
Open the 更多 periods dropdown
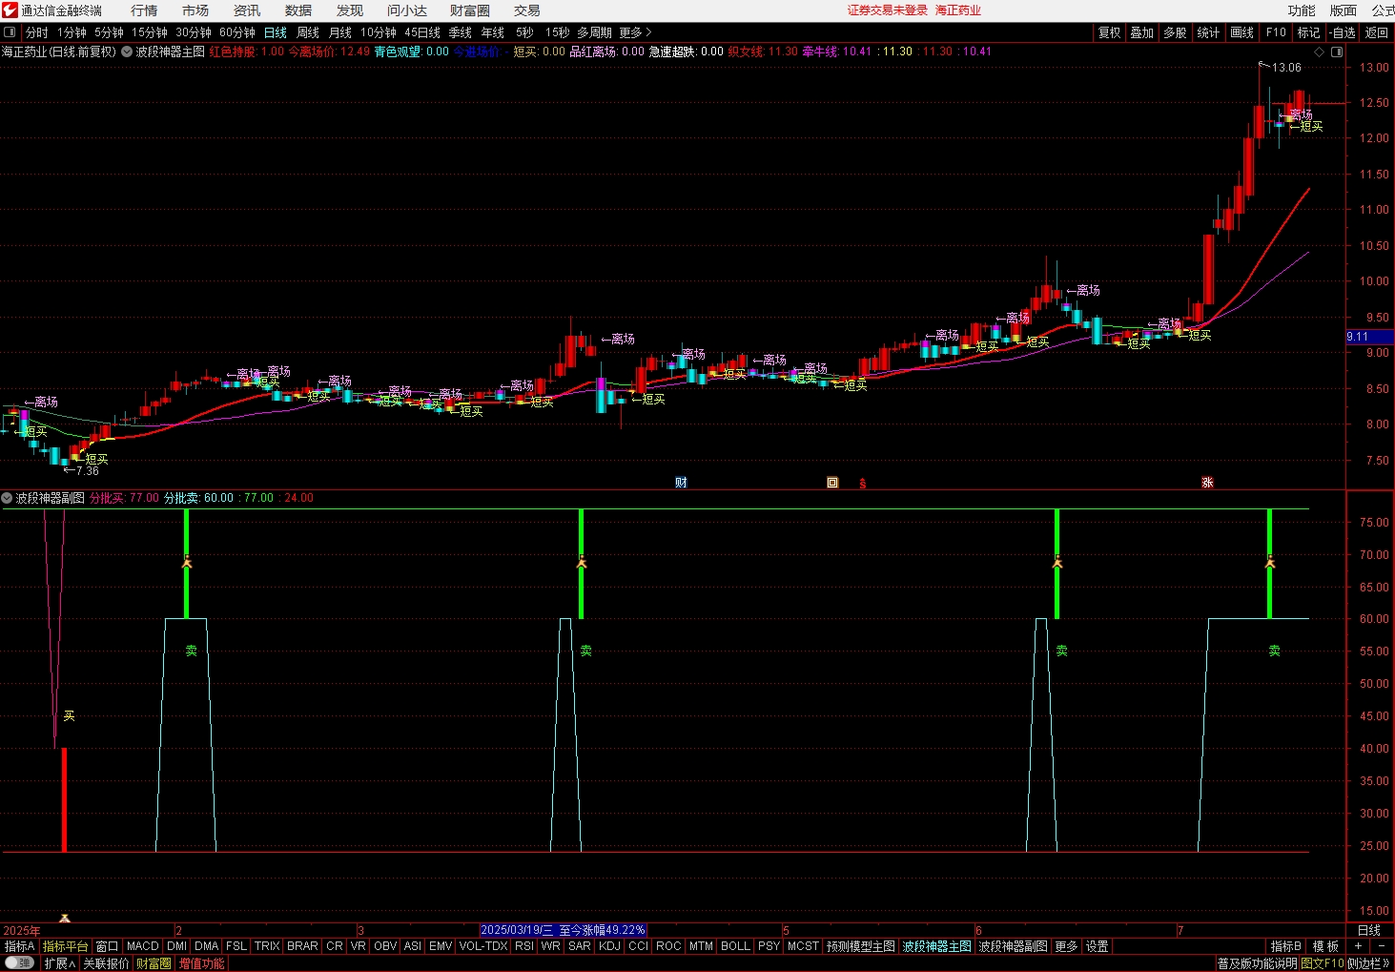click(x=635, y=32)
